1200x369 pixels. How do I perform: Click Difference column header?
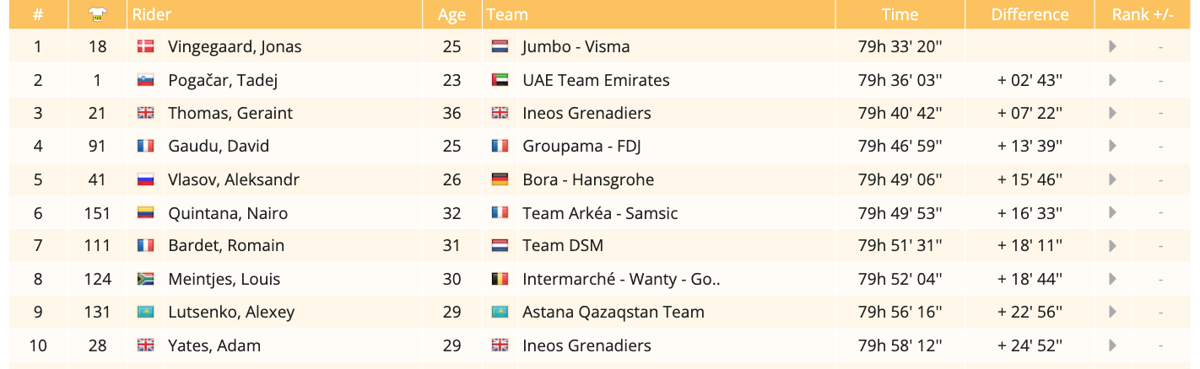click(1030, 14)
